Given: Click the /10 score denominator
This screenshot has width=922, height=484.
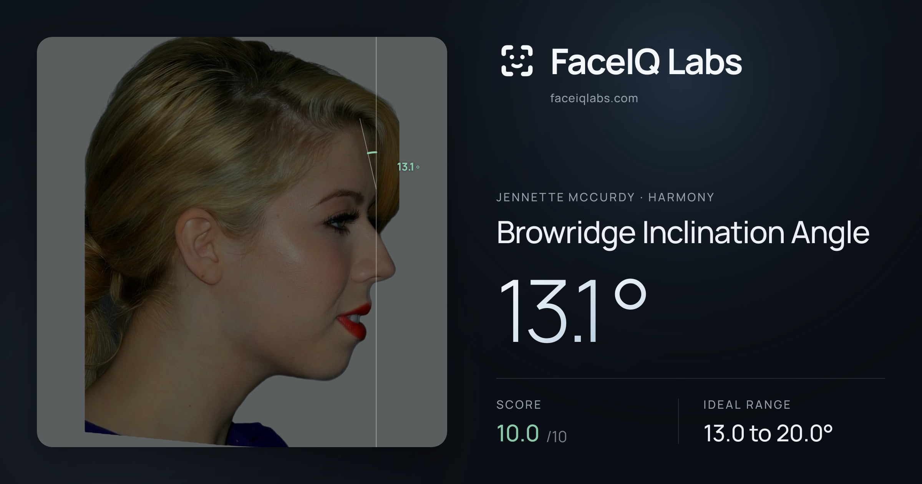Looking at the screenshot, I should (x=557, y=437).
